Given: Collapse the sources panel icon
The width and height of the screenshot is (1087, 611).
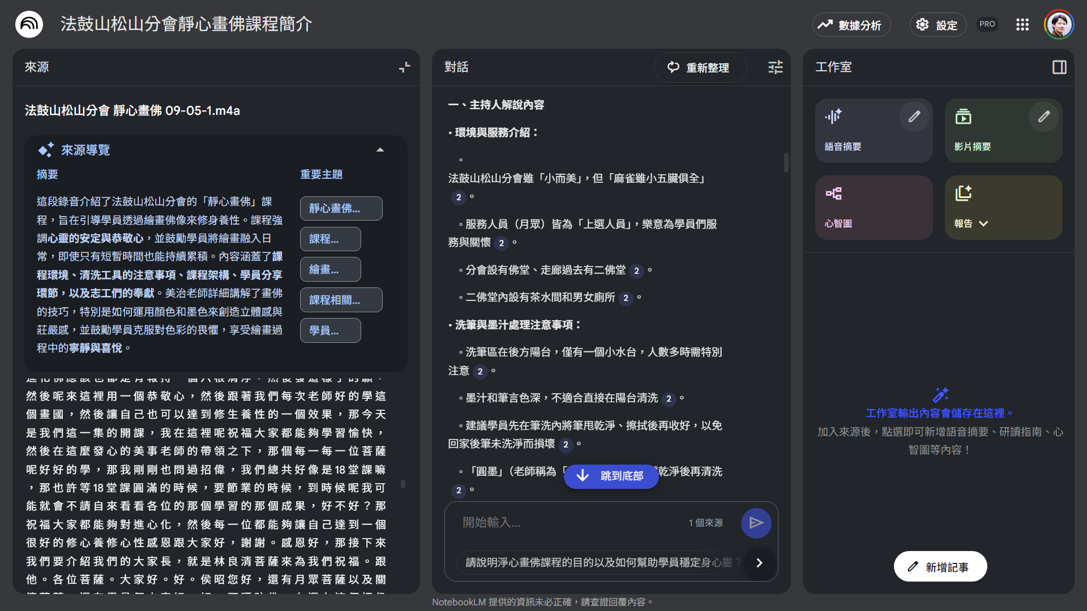Looking at the screenshot, I should coord(404,67).
